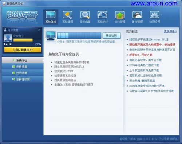The height and width of the screenshot is (144, 182).
Task: Open the 系统清理 brush tool
Action: pyautogui.click(x=68, y=17)
